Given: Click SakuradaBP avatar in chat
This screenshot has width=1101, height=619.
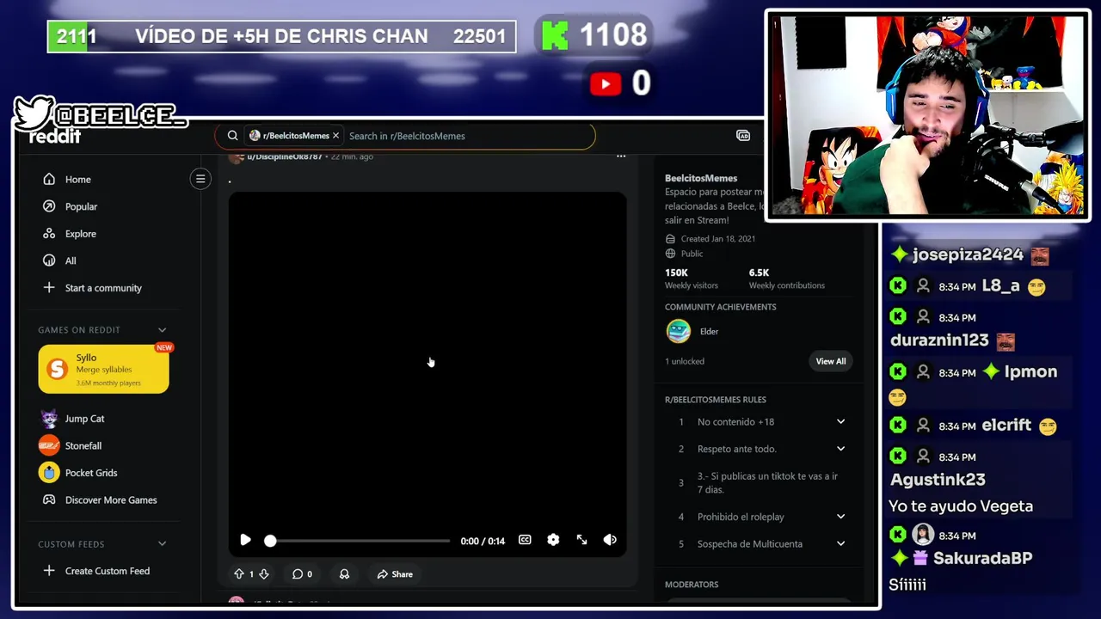Looking at the screenshot, I should tap(923, 535).
